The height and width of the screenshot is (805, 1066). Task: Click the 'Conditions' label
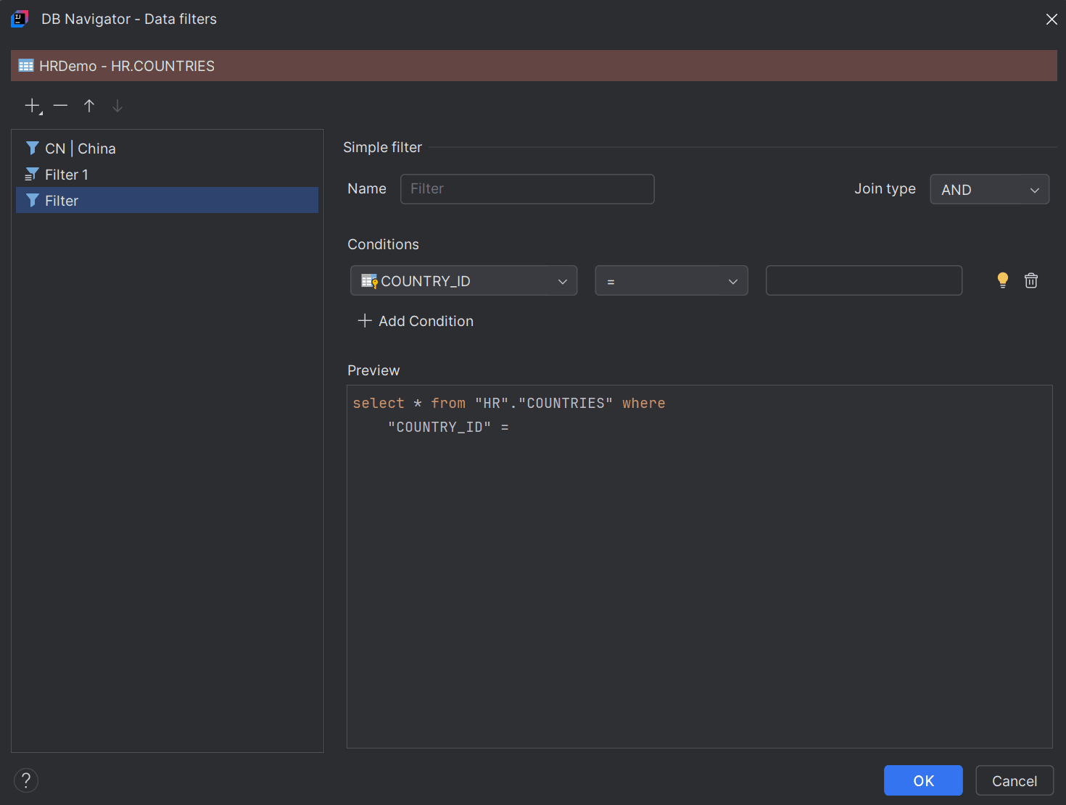[383, 244]
